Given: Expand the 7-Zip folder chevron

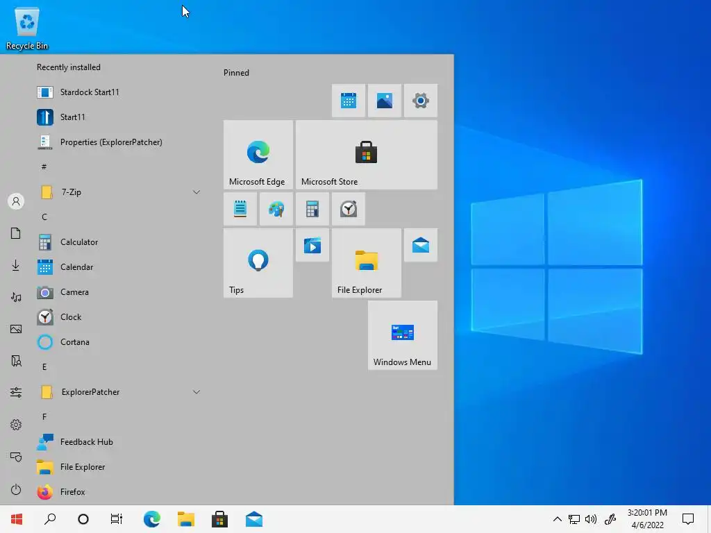Looking at the screenshot, I should [x=196, y=192].
